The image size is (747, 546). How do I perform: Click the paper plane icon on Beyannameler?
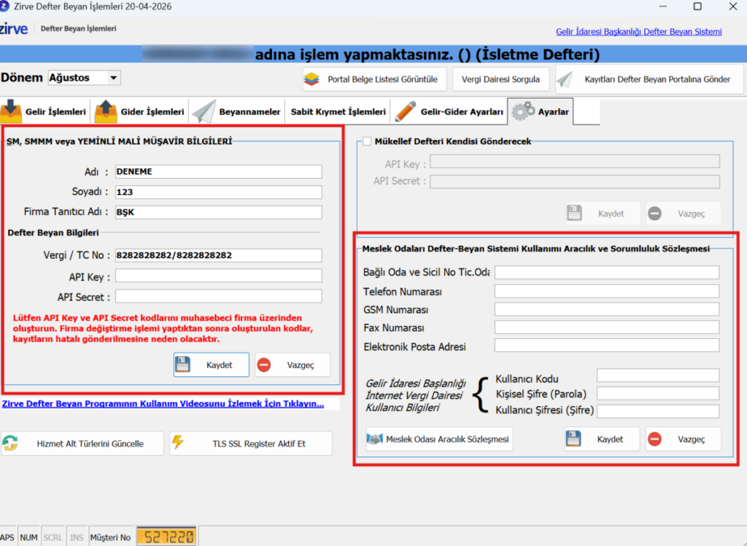(204, 112)
